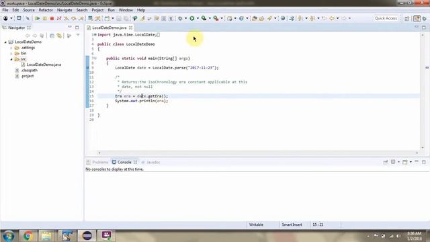The width and height of the screenshot is (430, 242).
Task: Click the Open Perspective icon
Action: [407, 18]
